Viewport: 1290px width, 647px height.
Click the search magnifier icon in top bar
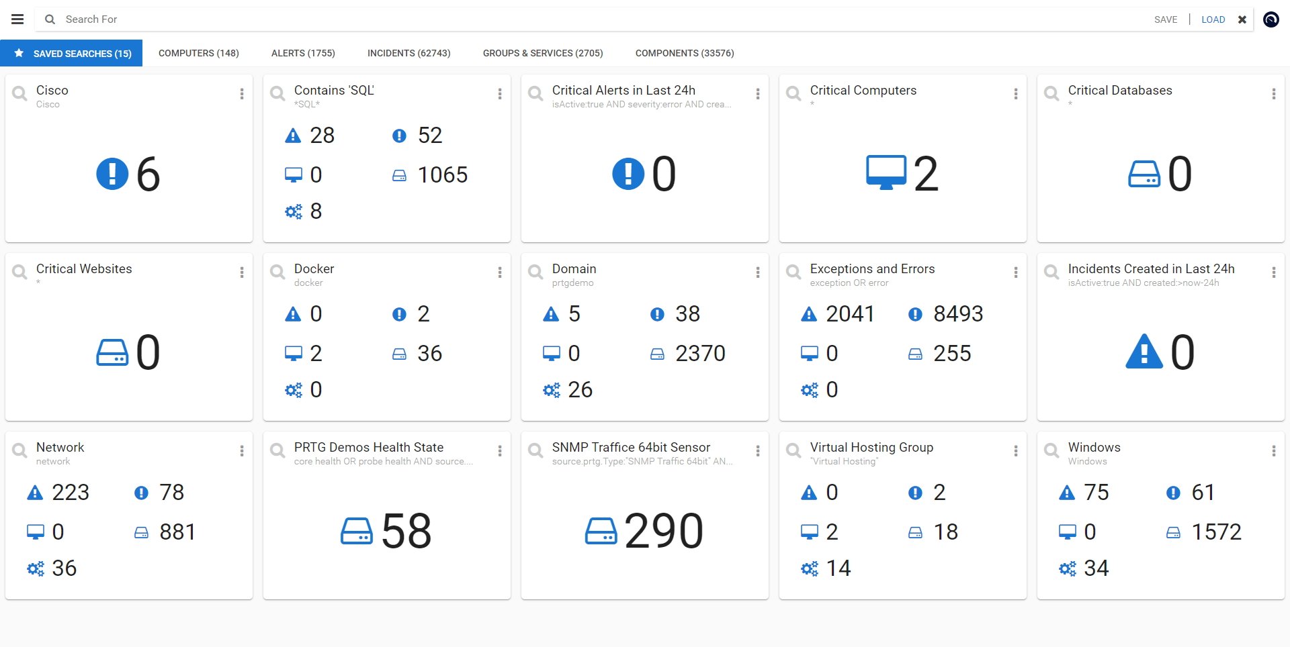click(50, 19)
